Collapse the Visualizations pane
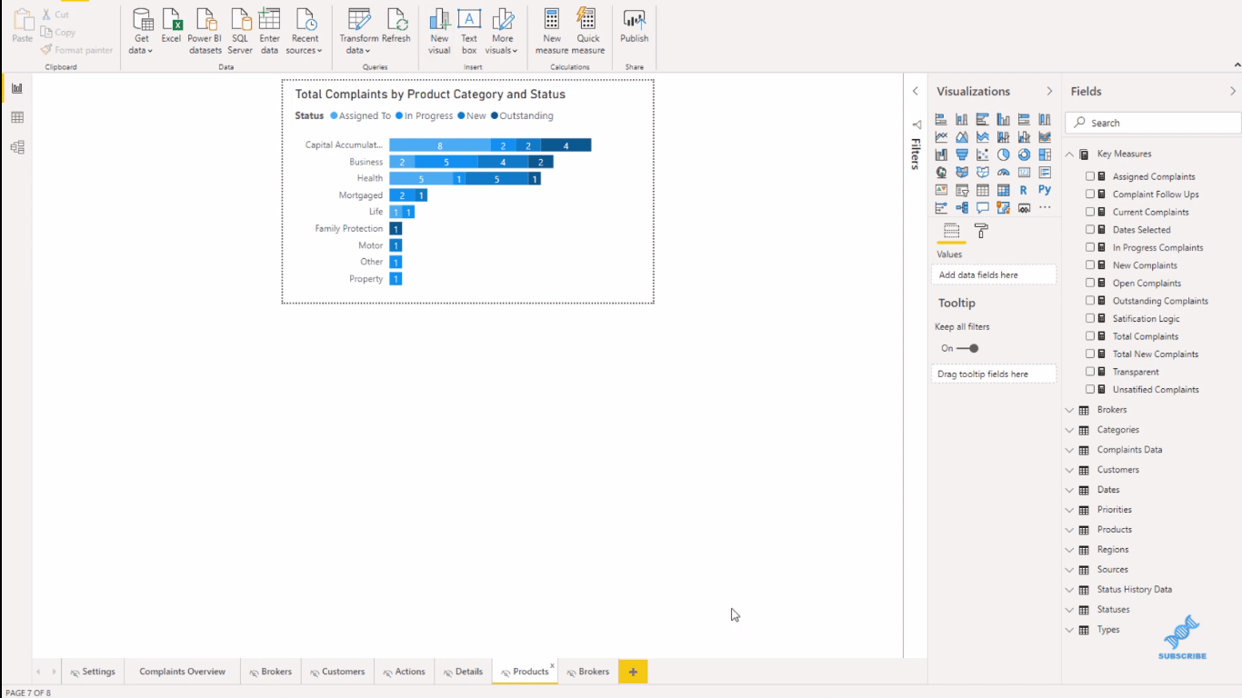The width and height of the screenshot is (1242, 698). [x=1049, y=91]
